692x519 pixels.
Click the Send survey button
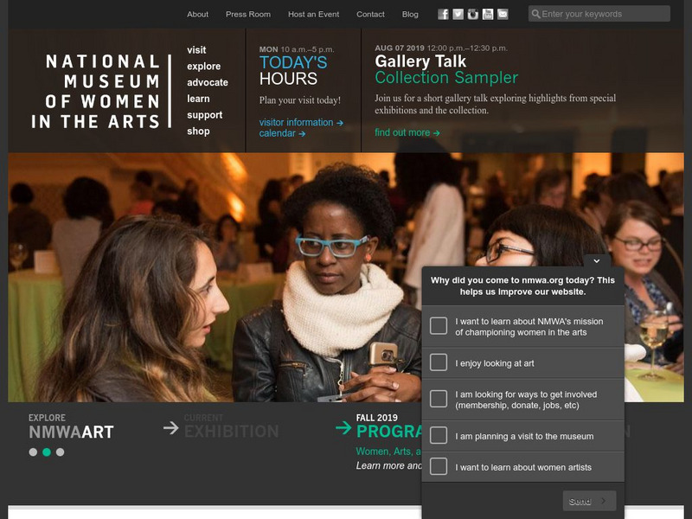click(x=589, y=501)
